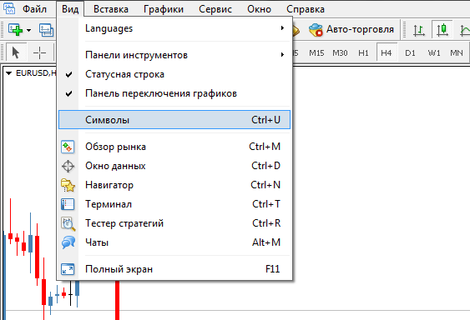Click the F11 shortcut text for Полный экран
This screenshot has height=320, width=470.
point(273,269)
